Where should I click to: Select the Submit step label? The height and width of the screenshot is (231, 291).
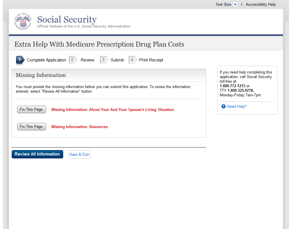click(x=117, y=60)
